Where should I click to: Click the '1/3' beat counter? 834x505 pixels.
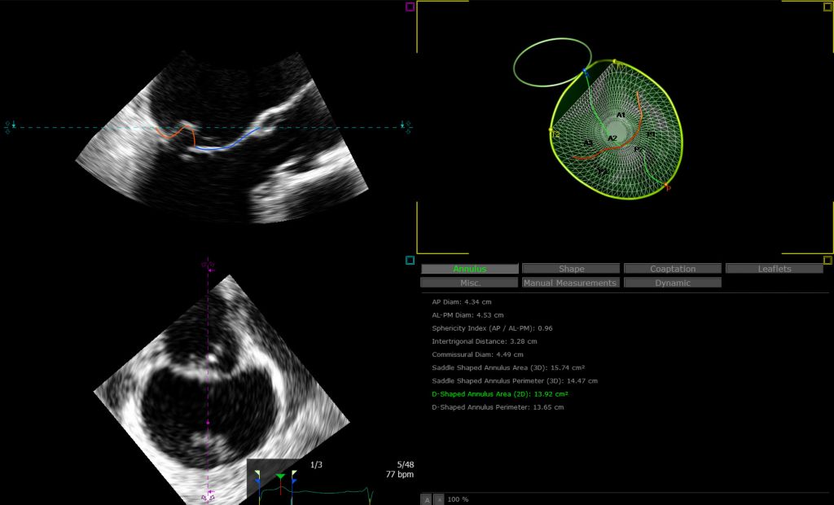316,465
